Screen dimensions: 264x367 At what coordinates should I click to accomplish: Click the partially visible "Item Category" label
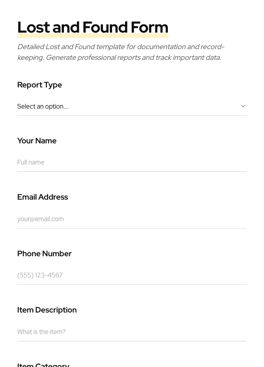click(x=43, y=365)
